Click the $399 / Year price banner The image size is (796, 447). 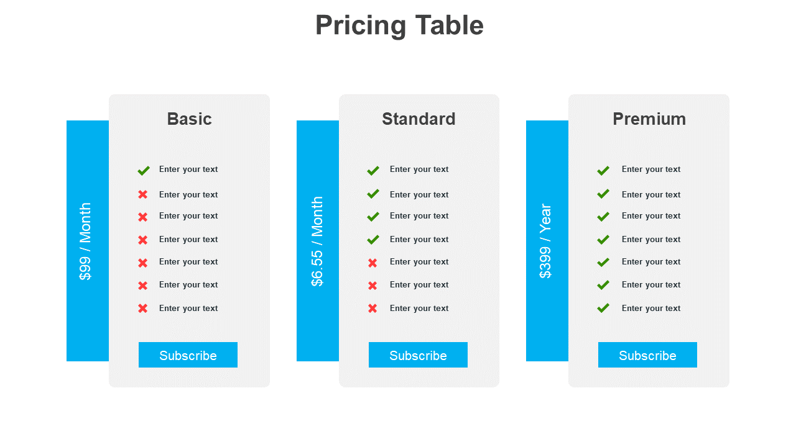click(547, 241)
